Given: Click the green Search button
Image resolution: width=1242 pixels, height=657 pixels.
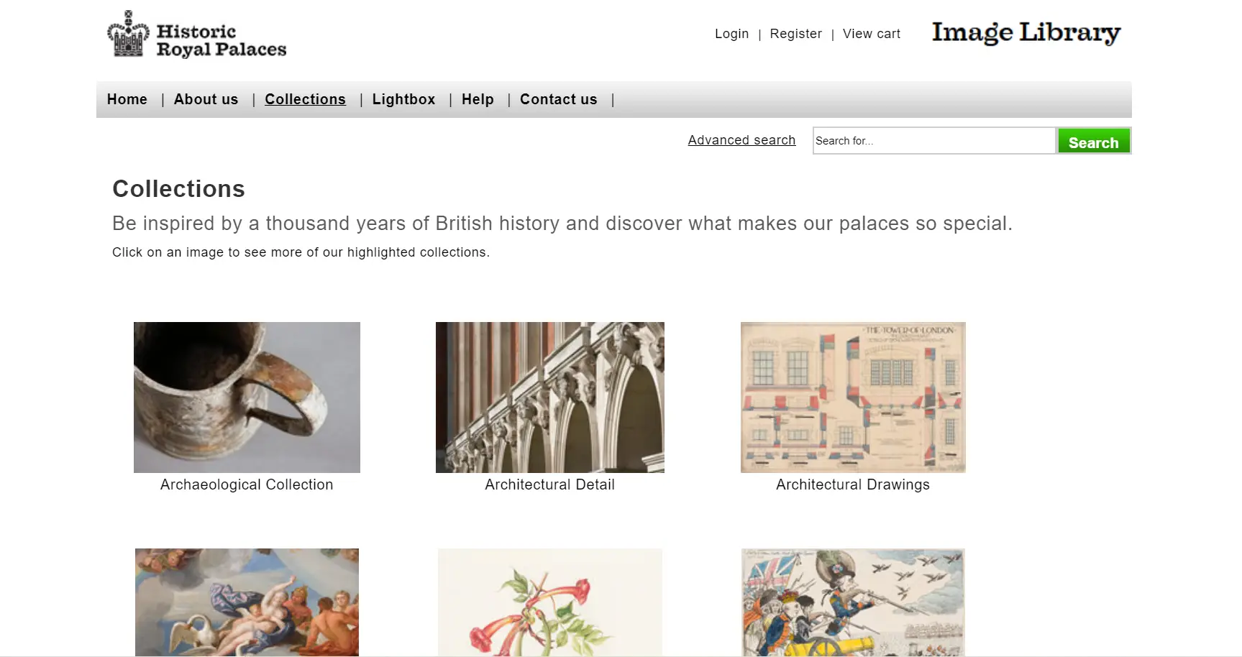Looking at the screenshot, I should tap(1094, 141).
